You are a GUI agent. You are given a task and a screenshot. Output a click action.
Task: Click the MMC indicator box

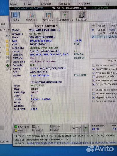point(51,130)
